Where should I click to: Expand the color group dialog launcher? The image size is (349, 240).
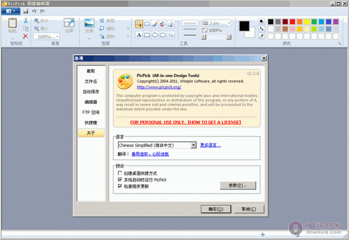pyautogui.click(x=340, y=44)
